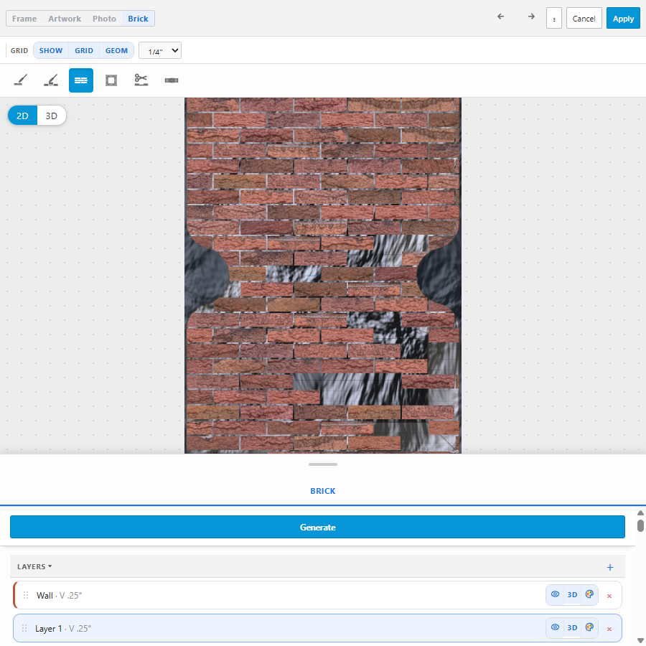Screen dimensions: 646x646
Task: Open Wall layer color palette
Action: coord(589,594)
